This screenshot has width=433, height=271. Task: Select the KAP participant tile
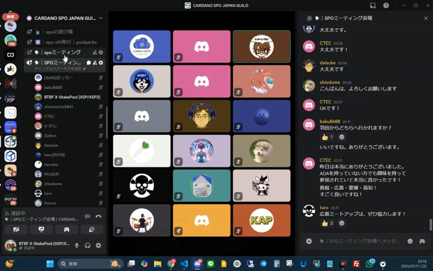[x=261, y=220]
